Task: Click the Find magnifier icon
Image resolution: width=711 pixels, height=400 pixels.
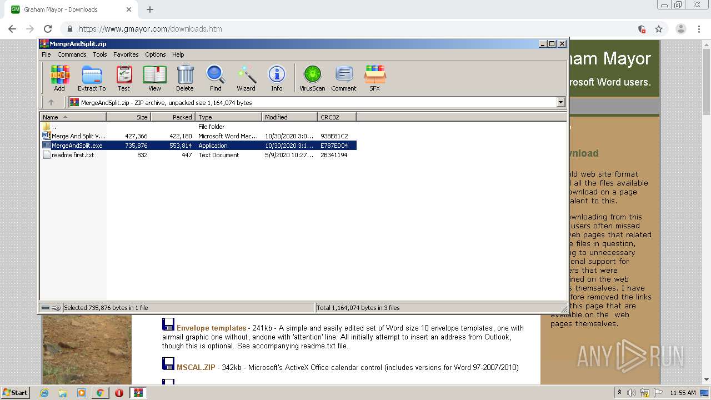Action: (x=216, y=78)
